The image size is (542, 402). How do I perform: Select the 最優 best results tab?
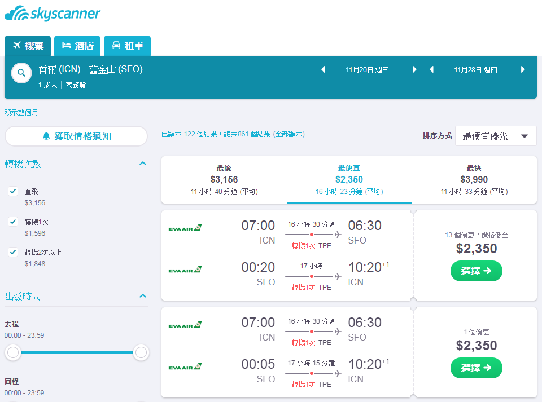pos(224,180)
